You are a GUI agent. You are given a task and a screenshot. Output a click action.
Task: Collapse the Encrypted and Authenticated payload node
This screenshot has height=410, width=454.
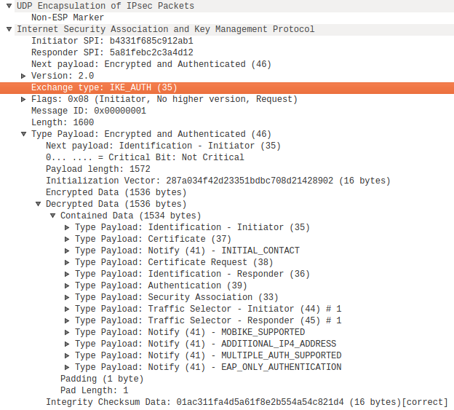23,134
